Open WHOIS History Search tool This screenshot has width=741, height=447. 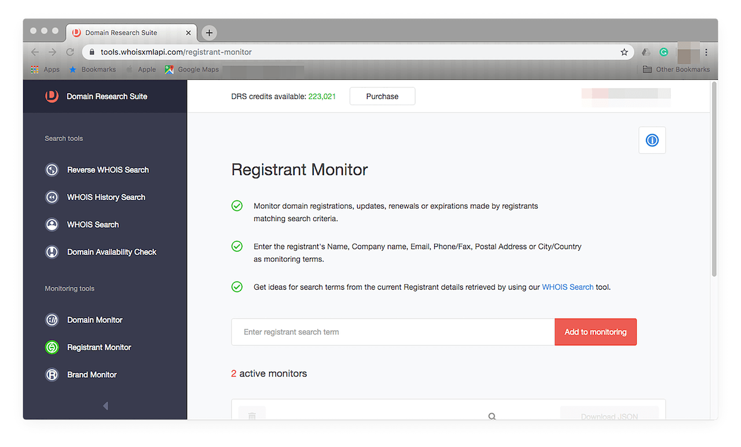pos(106,197)
